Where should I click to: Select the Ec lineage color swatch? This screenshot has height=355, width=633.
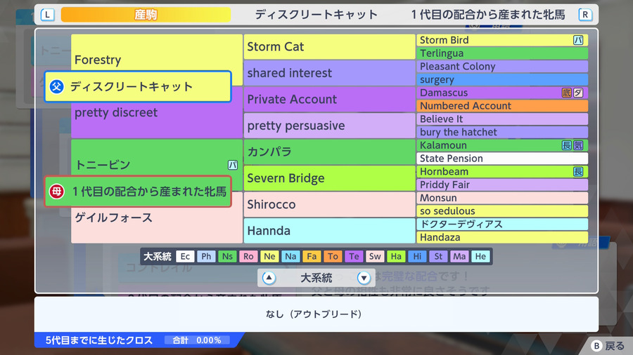pyautogui.click(x=185, y=256)
